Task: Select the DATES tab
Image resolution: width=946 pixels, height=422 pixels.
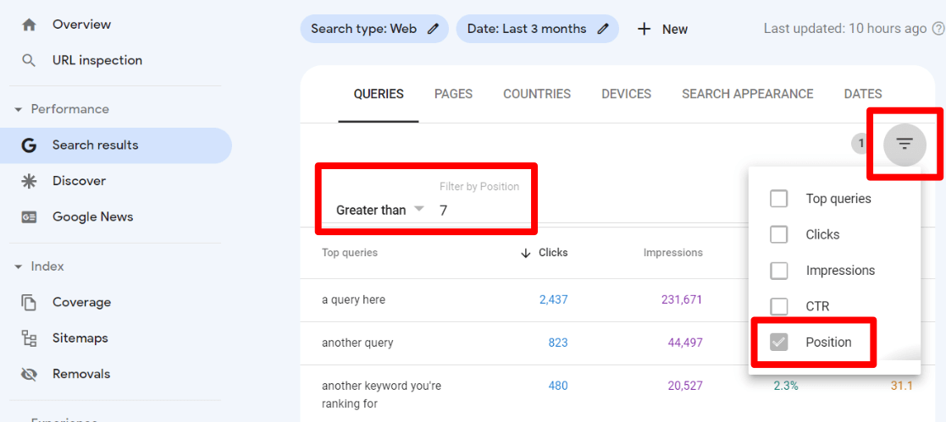Action: (x=863, y=94)
